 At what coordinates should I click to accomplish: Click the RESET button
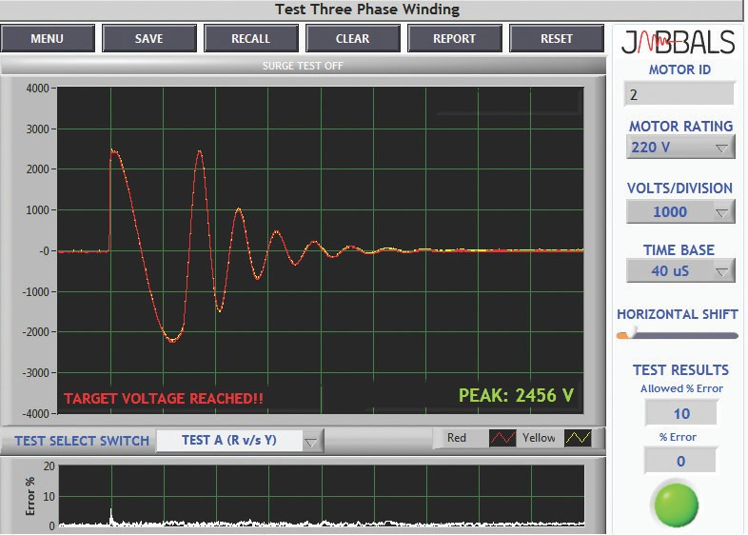coord(556,39)
